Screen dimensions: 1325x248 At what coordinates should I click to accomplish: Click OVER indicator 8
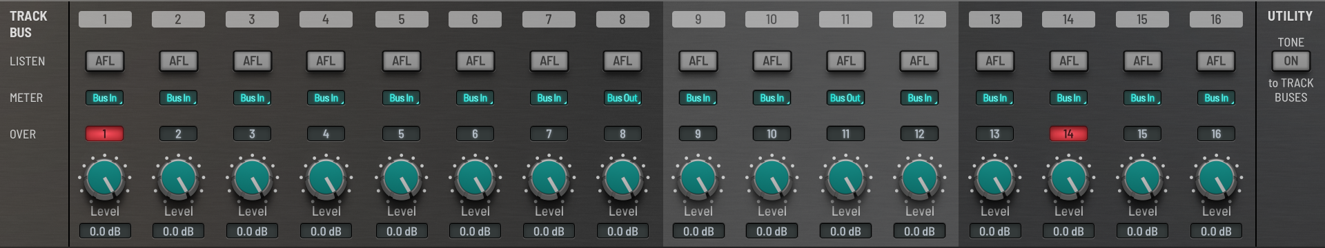click(622, 134)
